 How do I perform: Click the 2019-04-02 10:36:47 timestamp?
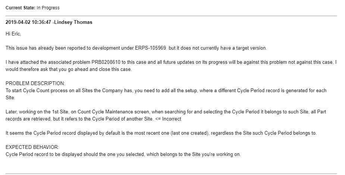coord(28,22)
